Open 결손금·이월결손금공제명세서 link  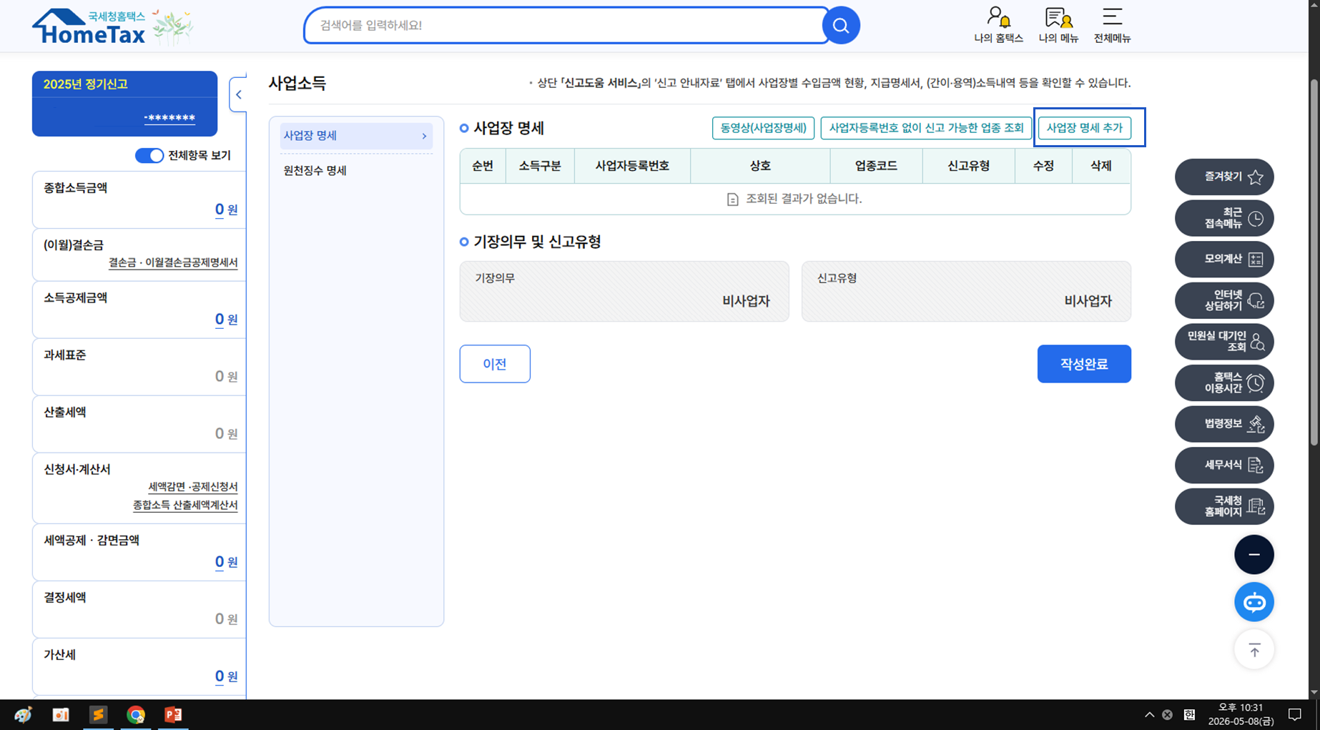coord(173,262)
